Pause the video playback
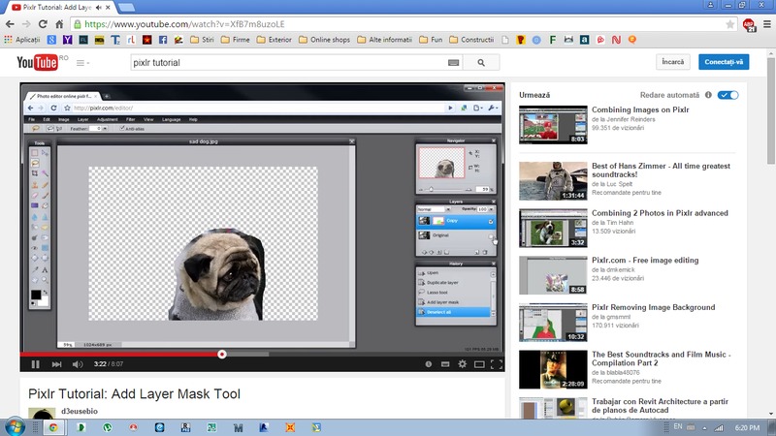 [x=35, y=364]
